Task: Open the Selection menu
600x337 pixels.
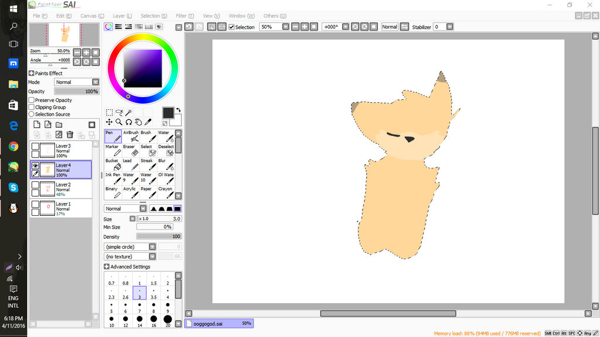Action: pos(154,16)
